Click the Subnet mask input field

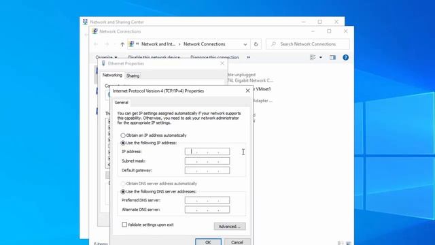pyautogui.click(x=207, y=161)
